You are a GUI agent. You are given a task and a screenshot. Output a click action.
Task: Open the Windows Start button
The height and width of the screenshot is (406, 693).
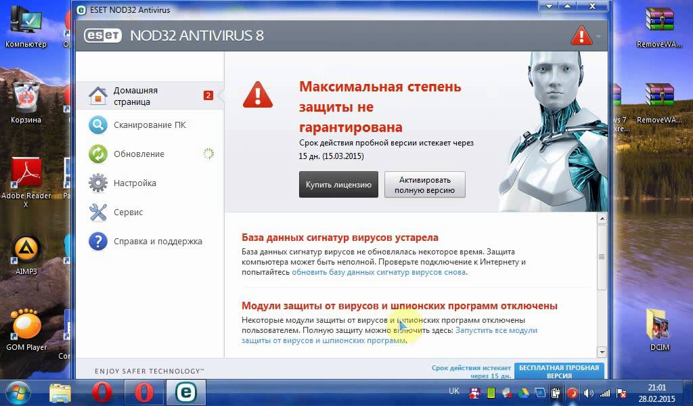click(x=18, y=392)
